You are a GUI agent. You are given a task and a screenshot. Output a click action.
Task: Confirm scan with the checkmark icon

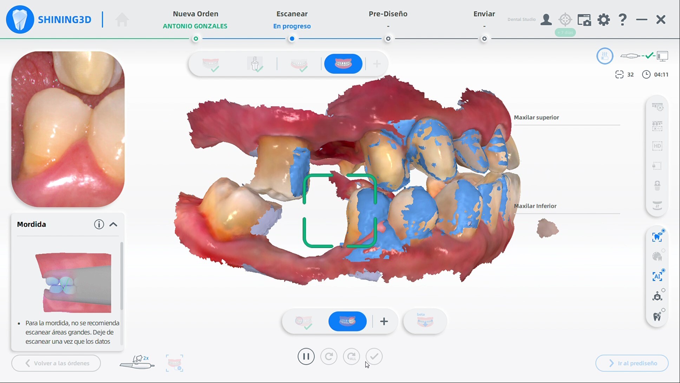[374, 356]
